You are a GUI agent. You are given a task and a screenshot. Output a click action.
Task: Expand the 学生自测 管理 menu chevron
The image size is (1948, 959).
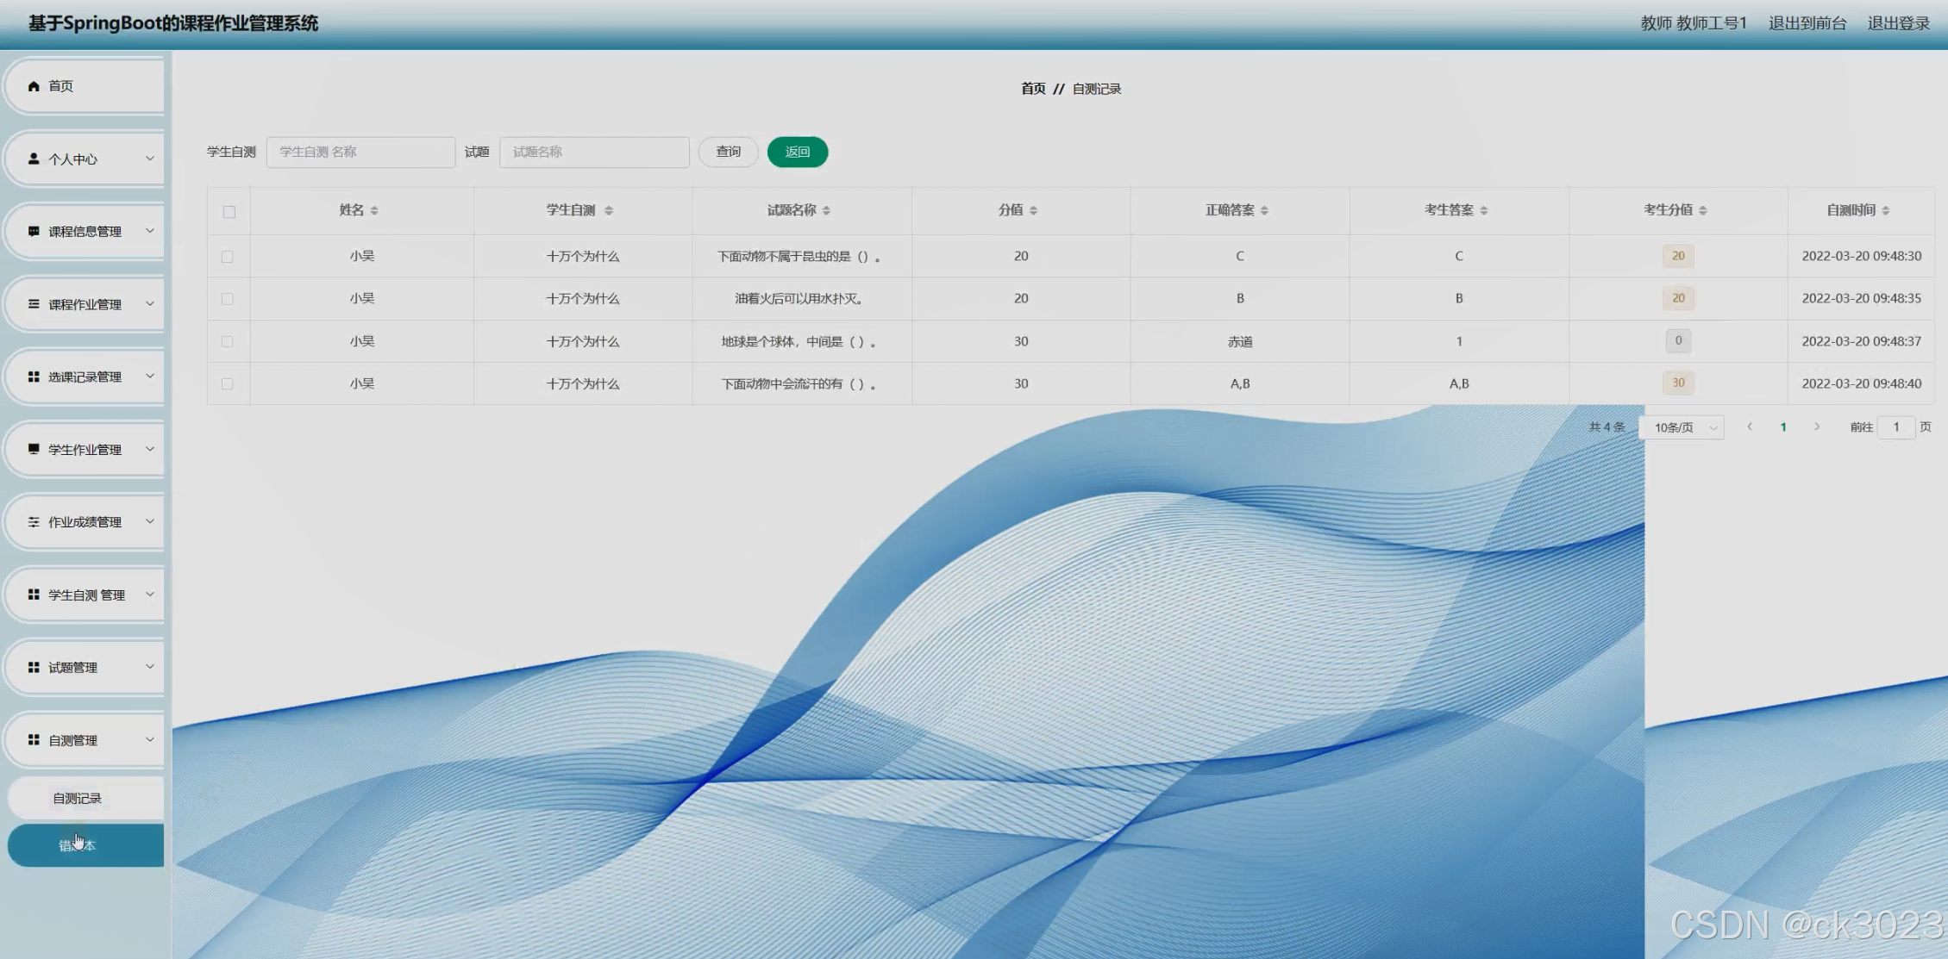click(x=149, y=595)
